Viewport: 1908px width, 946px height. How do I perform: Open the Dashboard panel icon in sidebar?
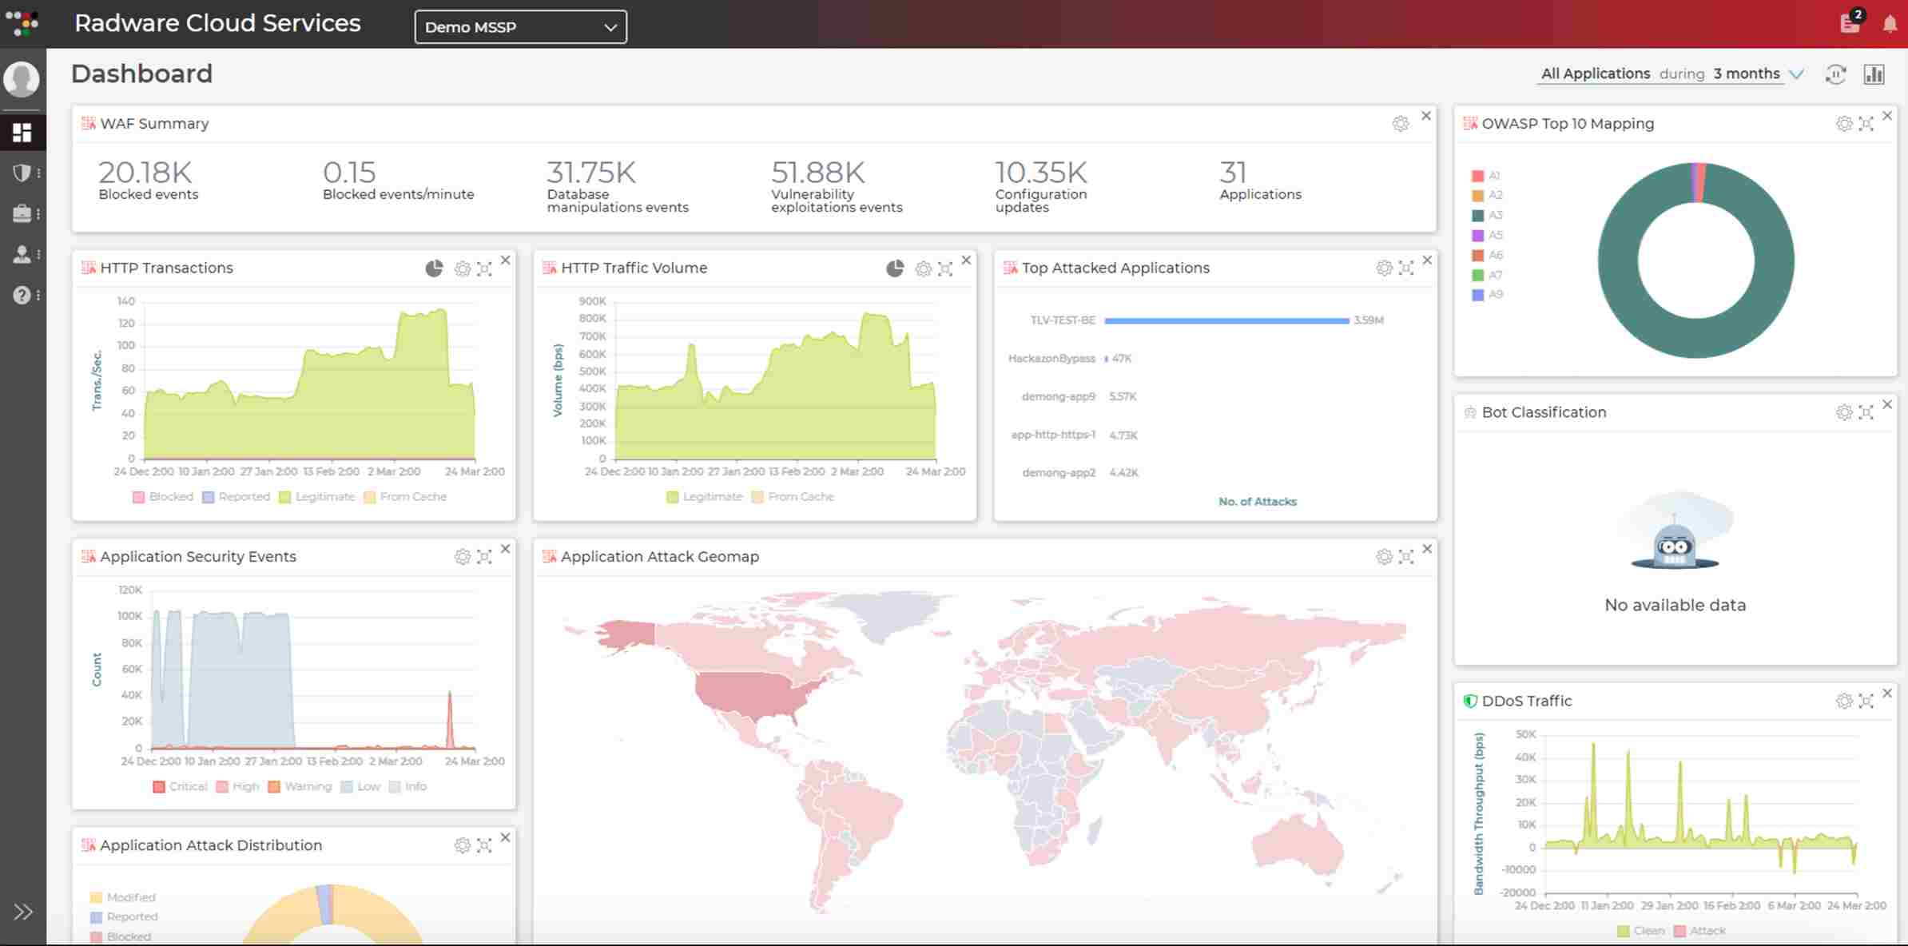point(23,132)
